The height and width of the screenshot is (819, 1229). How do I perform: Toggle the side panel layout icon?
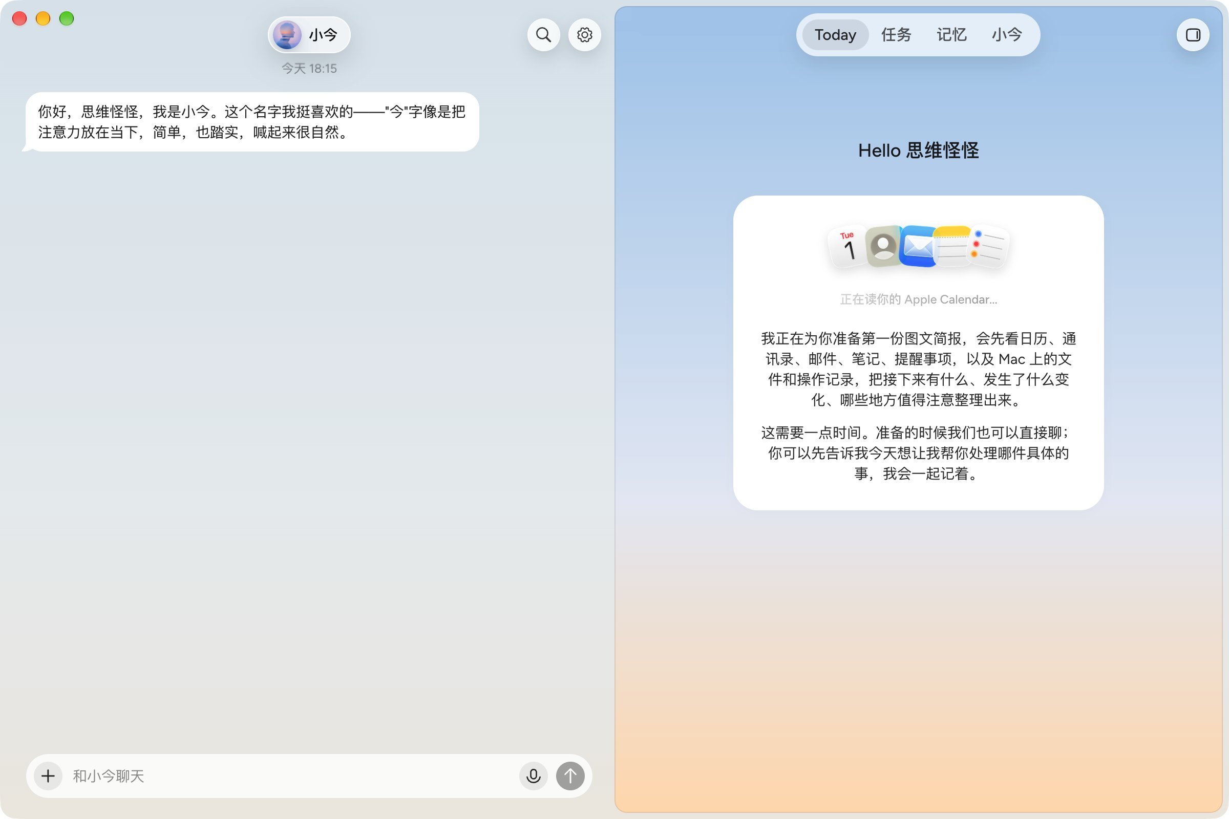(x=1193, y=35)
